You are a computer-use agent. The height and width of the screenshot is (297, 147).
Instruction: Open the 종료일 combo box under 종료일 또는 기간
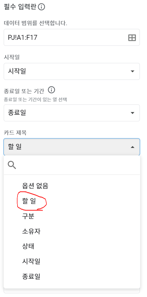pos(72,113)
